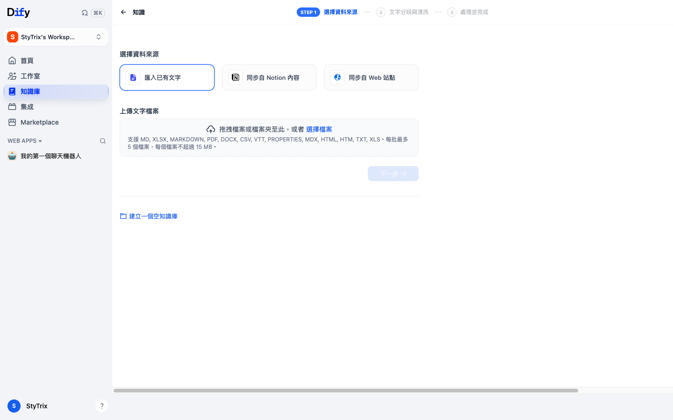Click the supported formats description text
The image size is (673, 420).
268,143
